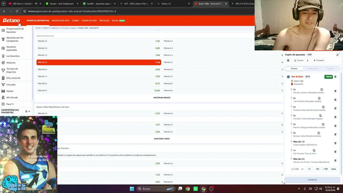This screenshot has width=343, height=193.
Task: Open the browser tab search dropdown
Action: coord(3,4)
